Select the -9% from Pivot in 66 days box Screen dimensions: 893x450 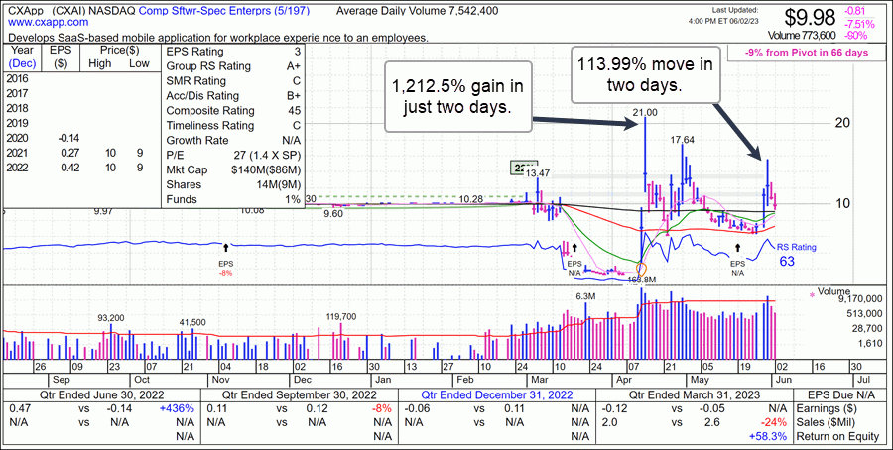click(x=807, y=53)
